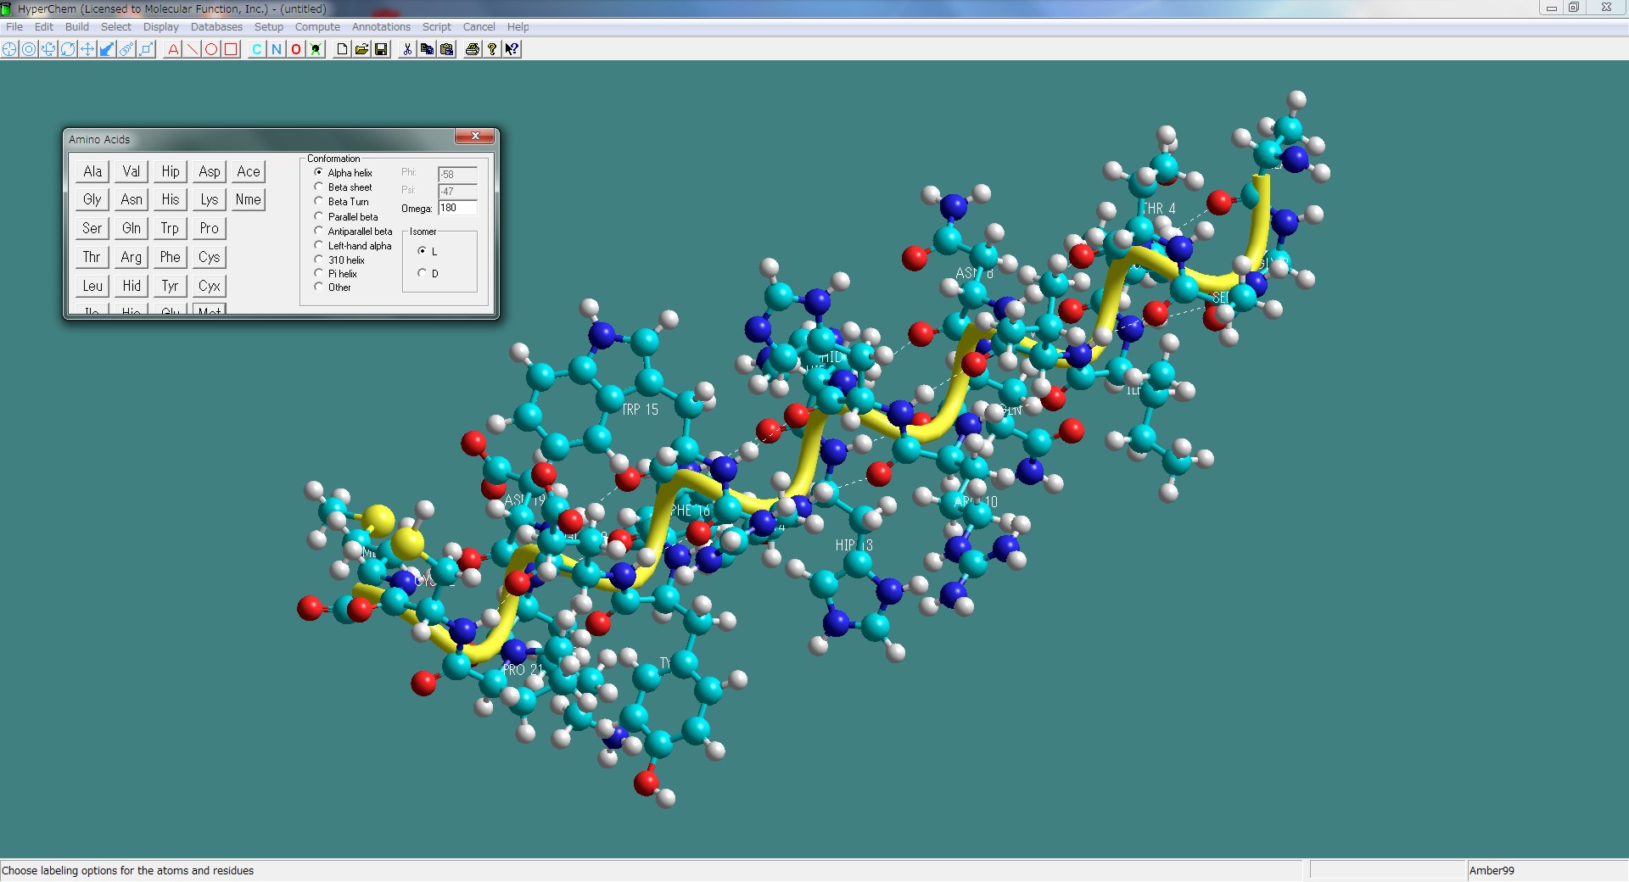
Task: Paste using clipboard toolbar icon
Action: 446,49
